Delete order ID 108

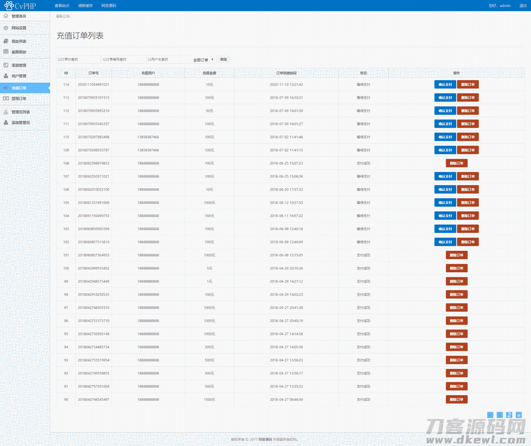click(x=456, y=163)
